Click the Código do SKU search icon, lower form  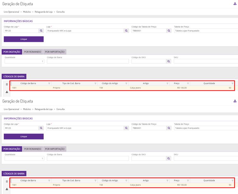tap(169, 158)
